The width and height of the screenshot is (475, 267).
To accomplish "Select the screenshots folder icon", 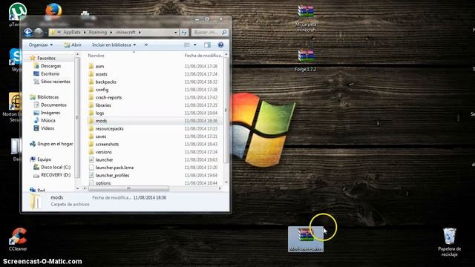I will (91, 144).
